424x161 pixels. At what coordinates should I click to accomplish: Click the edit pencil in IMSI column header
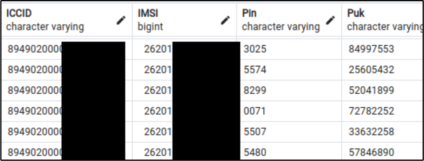point(226,21)
